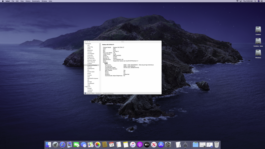
Task: Open System Information caliper icon in dock
Action: pos(185,145)
